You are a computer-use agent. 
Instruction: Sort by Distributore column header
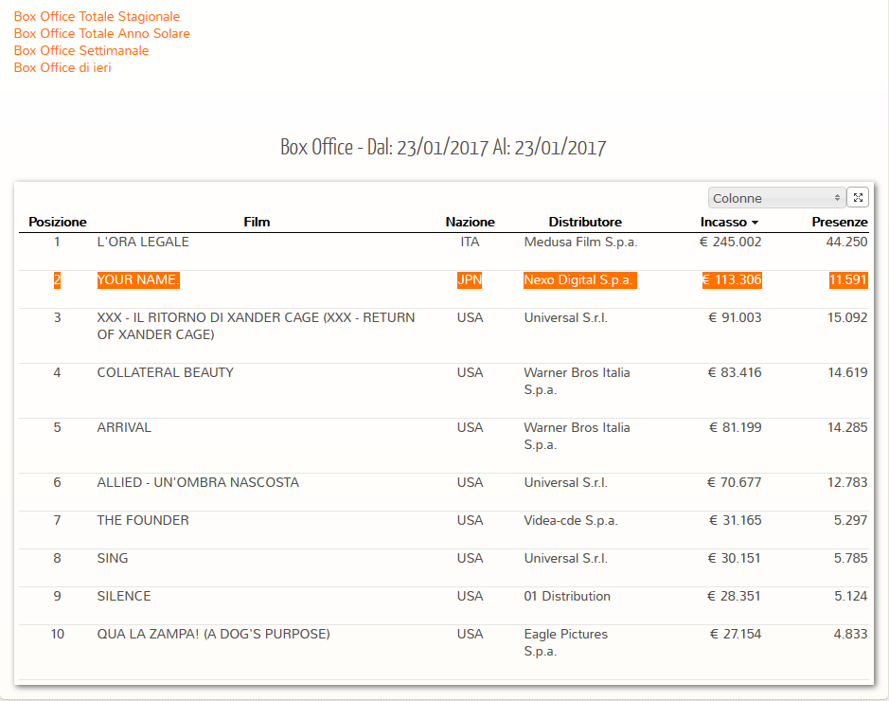585,222
